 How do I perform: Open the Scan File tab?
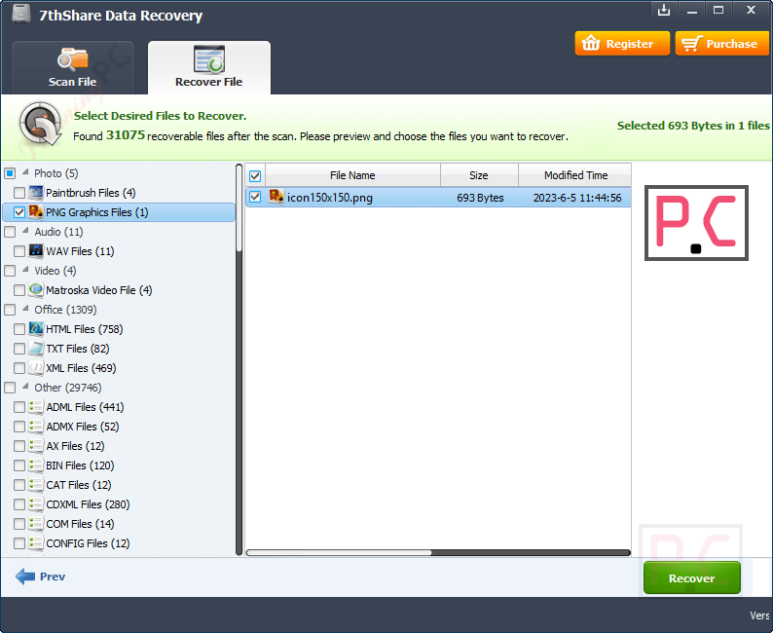coord(72,67)
